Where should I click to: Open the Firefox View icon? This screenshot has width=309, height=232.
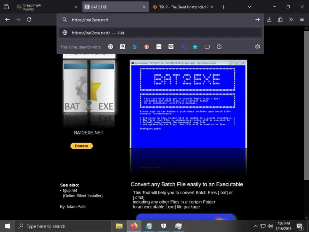6,7
